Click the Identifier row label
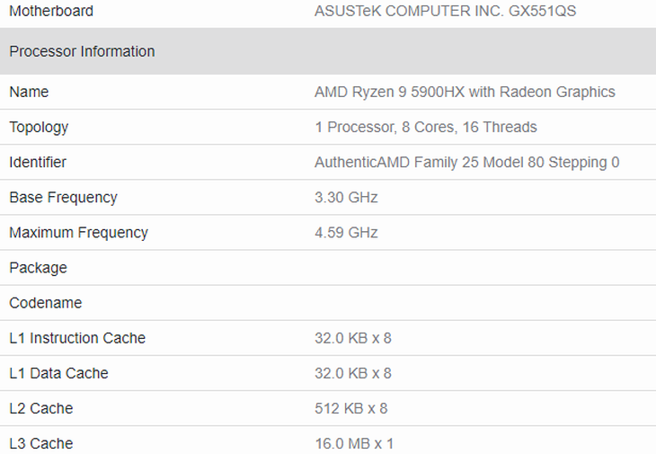 tap(38, 163)
